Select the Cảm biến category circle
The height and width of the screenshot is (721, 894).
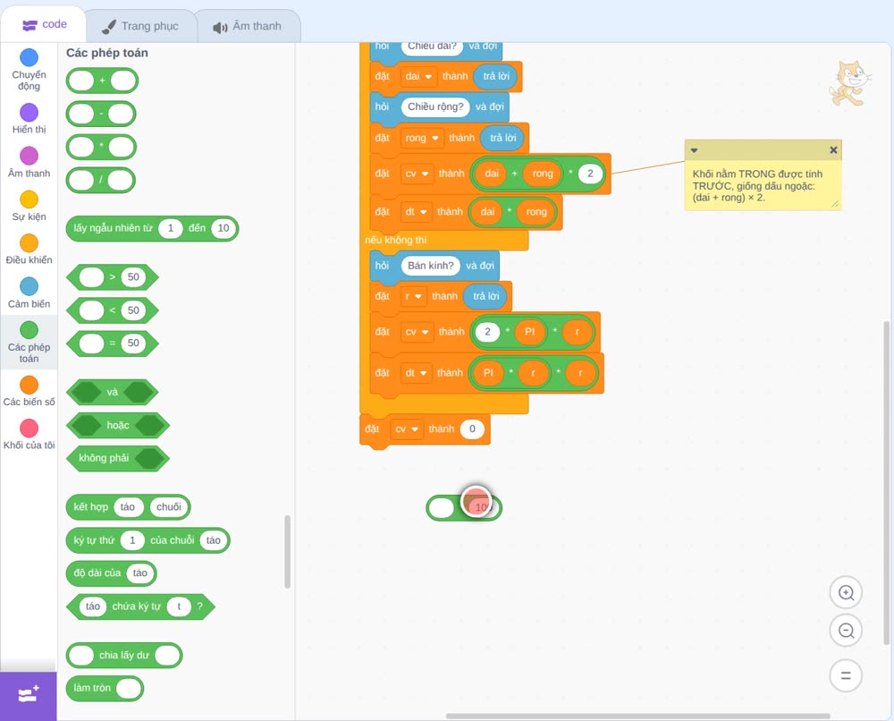point(30,286)
